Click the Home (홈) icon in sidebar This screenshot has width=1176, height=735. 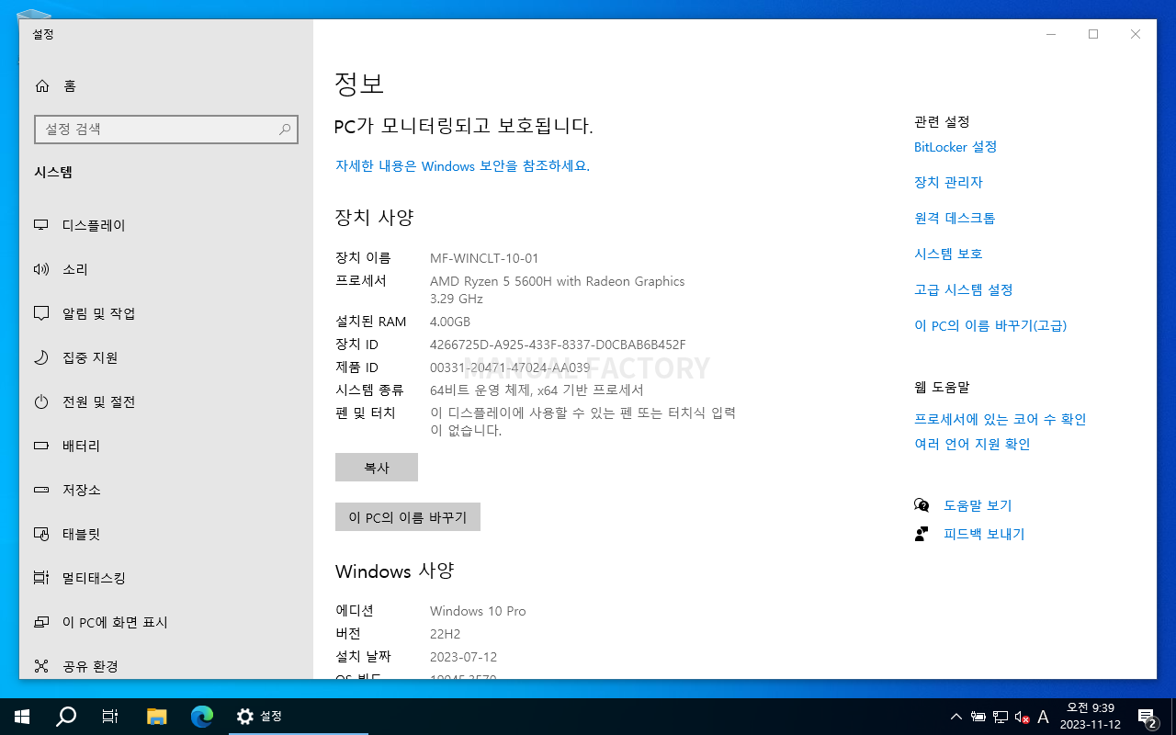42,85
